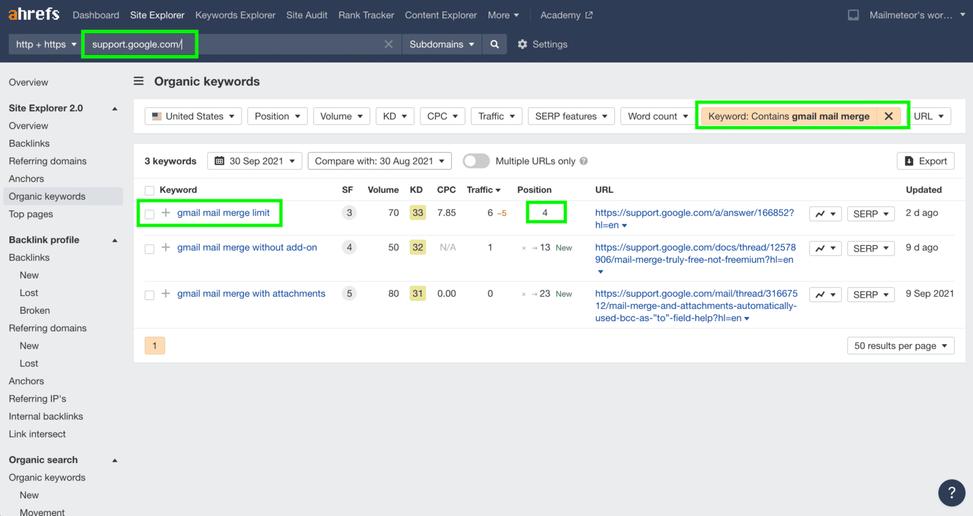973x516 pixels.
Task: Change the 50 results per page setting
Action: coord(900,346)
